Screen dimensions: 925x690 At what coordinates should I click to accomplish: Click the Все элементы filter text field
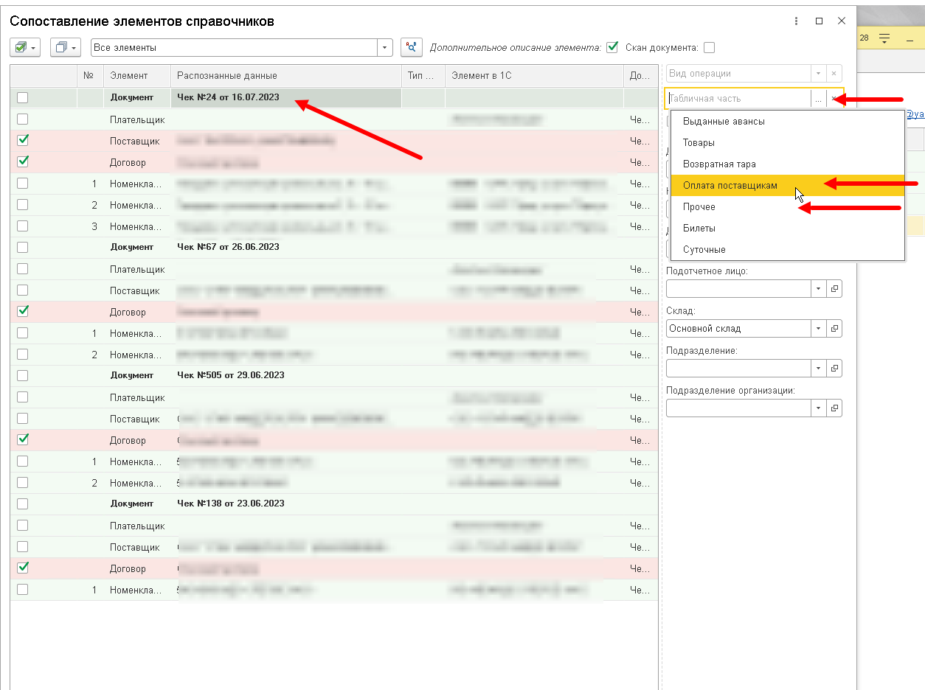(x=235, y=47)
